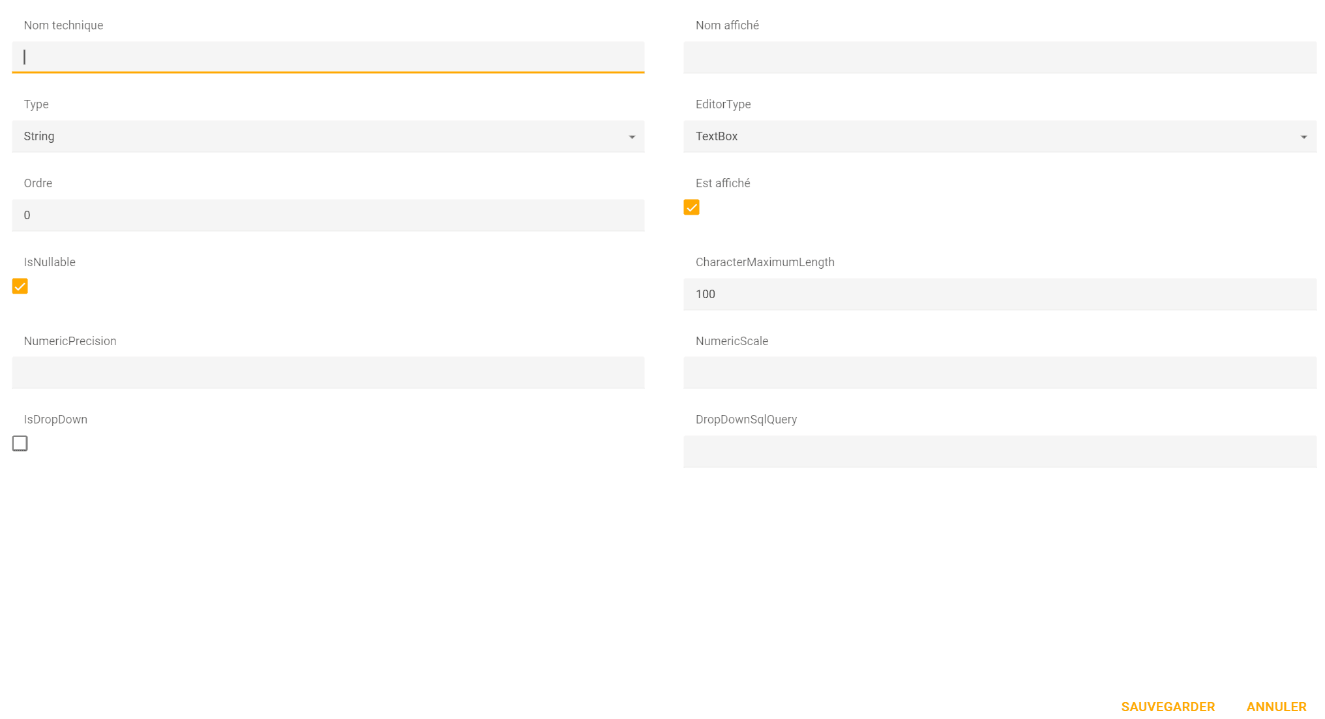Click the NumericScale input field
This screenshot has height=719, width=1325.
(x=1000, y=373)
